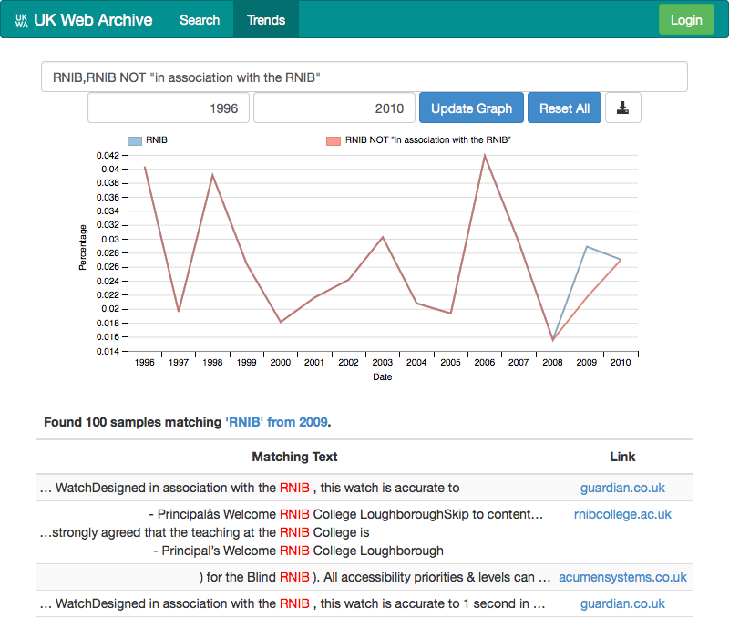Open the rnibcollege.ac.uk link
Viewport: 729px width, 618px height.
point(622,514)
